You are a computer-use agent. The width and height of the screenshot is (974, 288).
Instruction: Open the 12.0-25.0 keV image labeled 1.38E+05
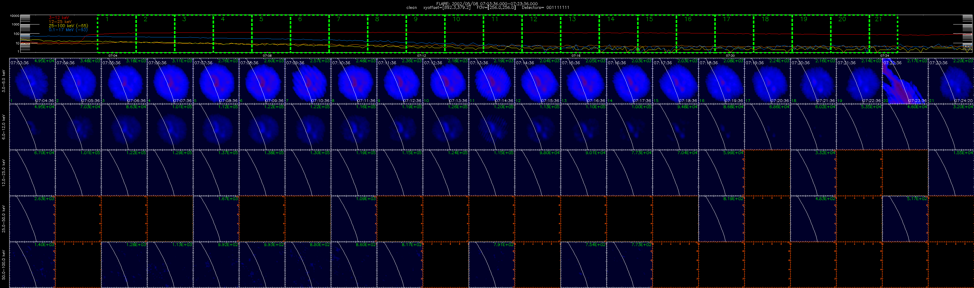coord(262,172)
